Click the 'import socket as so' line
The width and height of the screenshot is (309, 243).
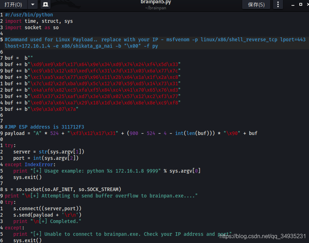(x=32, y=28)
